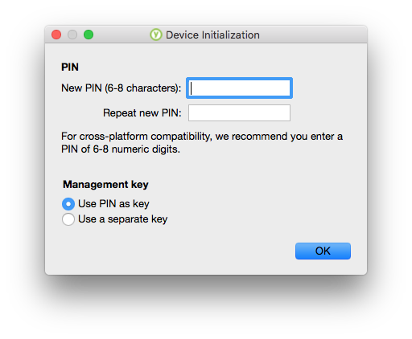This screenshot has width=412, height=339.
Task: Click the cross-platform compatibility recommendation text
Action: click(x=202, y=143)
